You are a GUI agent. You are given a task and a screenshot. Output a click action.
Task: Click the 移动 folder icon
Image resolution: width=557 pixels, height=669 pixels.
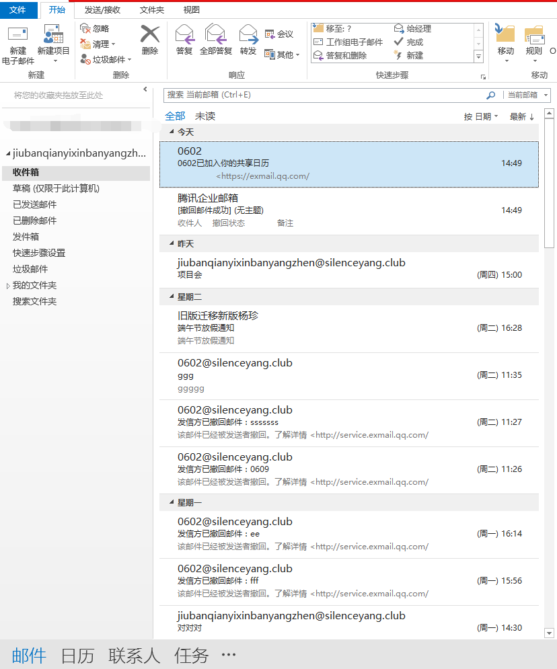505,33
